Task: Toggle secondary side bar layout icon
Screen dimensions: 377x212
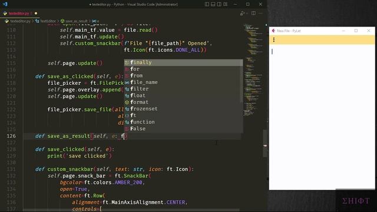Action: tap(219, 4)
